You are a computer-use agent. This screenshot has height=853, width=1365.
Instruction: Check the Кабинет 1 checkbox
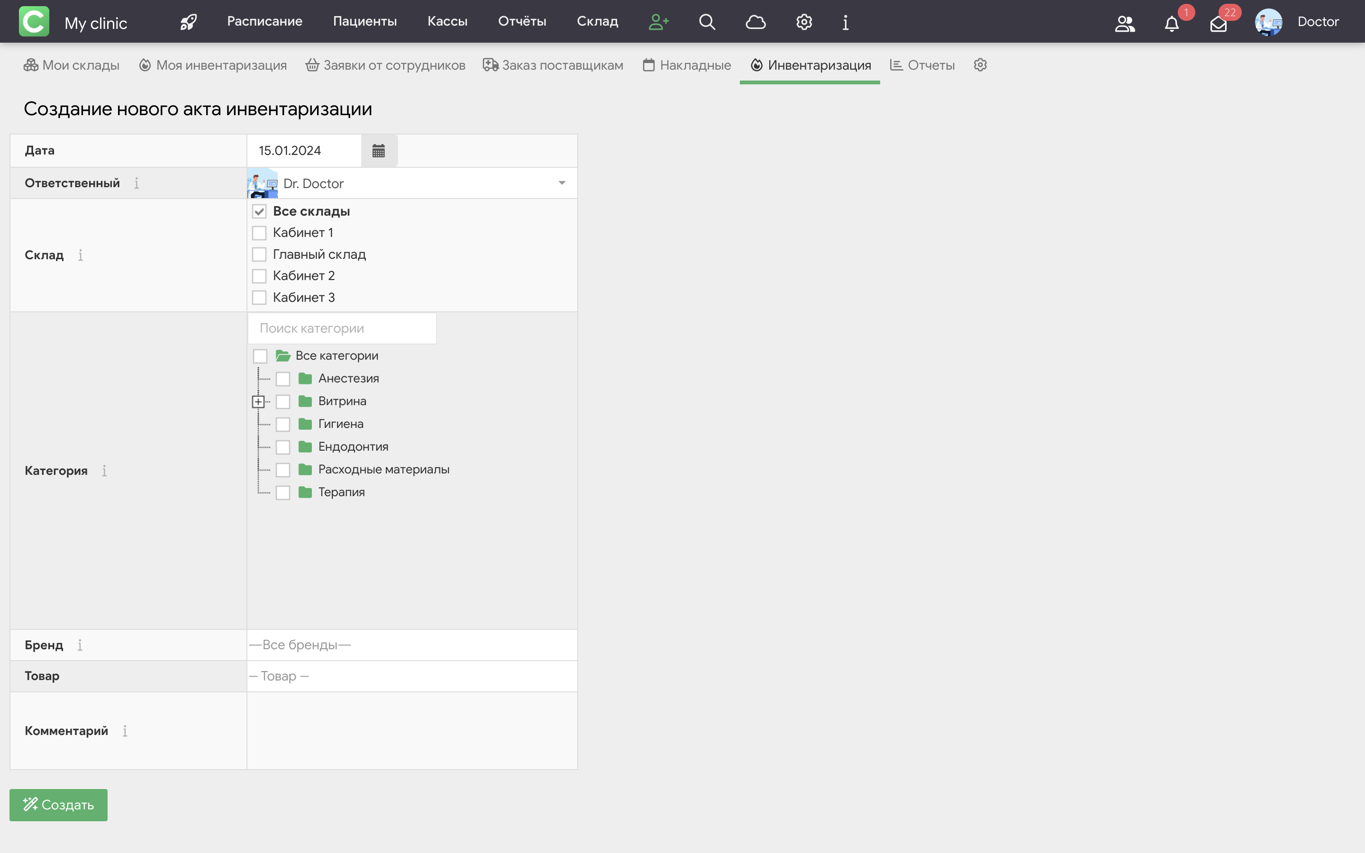(x=259, y=233)
